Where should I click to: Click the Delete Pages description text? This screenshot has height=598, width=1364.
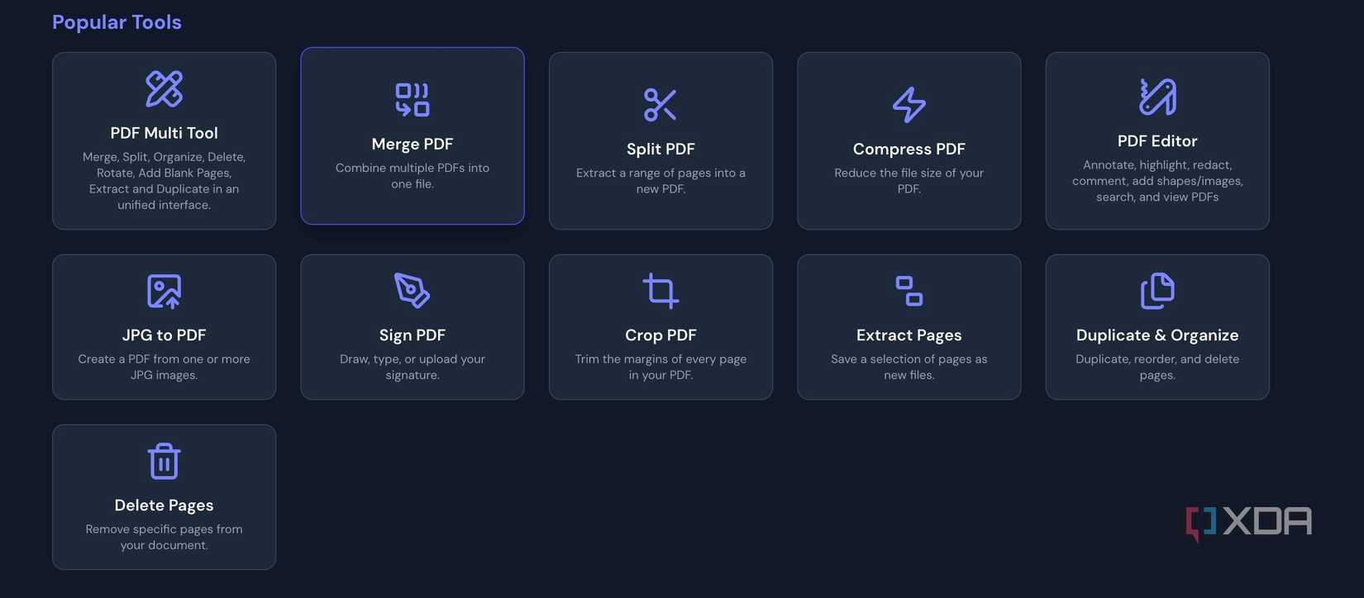(164, 537)
